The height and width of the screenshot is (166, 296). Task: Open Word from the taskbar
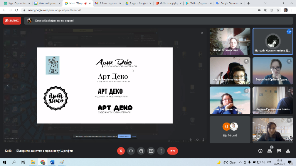click(x=52, y=162)
